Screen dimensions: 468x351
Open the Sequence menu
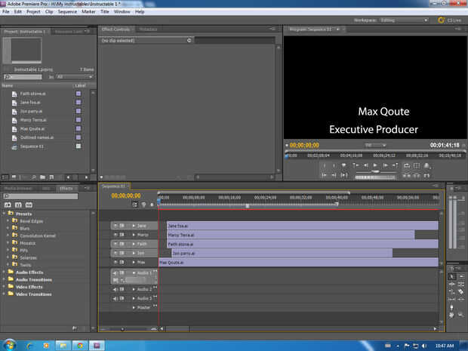(x=67, y=11)
